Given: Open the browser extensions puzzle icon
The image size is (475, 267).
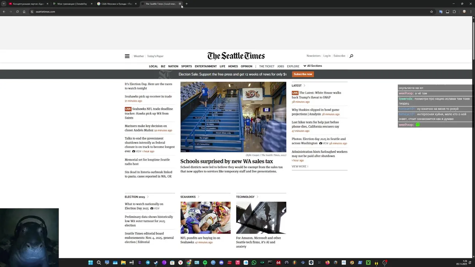Looking at the screenshot, I should click(454, 11).
